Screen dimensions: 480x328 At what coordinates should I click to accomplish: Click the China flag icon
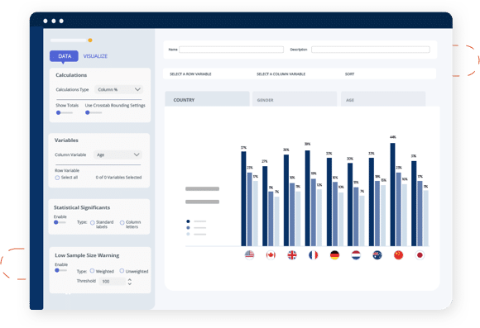click(398, 254)
